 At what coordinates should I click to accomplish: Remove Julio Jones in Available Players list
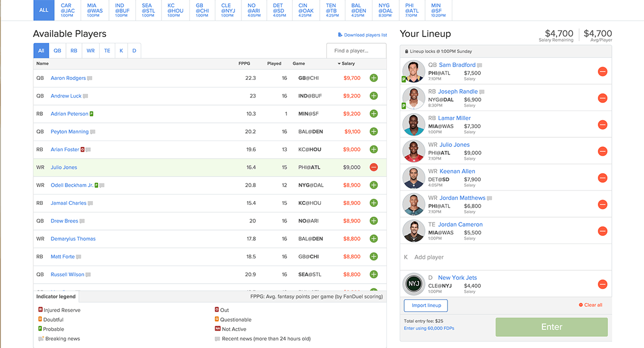(374, 167)
